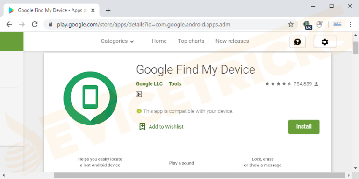359x179 pixels.
Task: Close the Google Find My Device tab
Action: tap(93, 11)
